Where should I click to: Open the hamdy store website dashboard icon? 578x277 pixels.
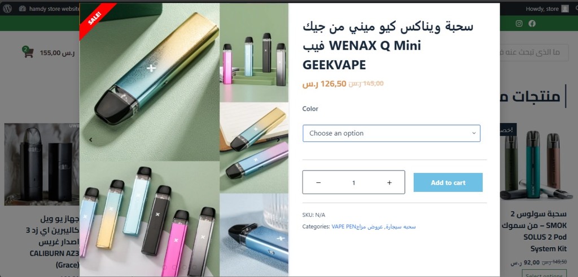pyautogui.click(x=23, y=9)
